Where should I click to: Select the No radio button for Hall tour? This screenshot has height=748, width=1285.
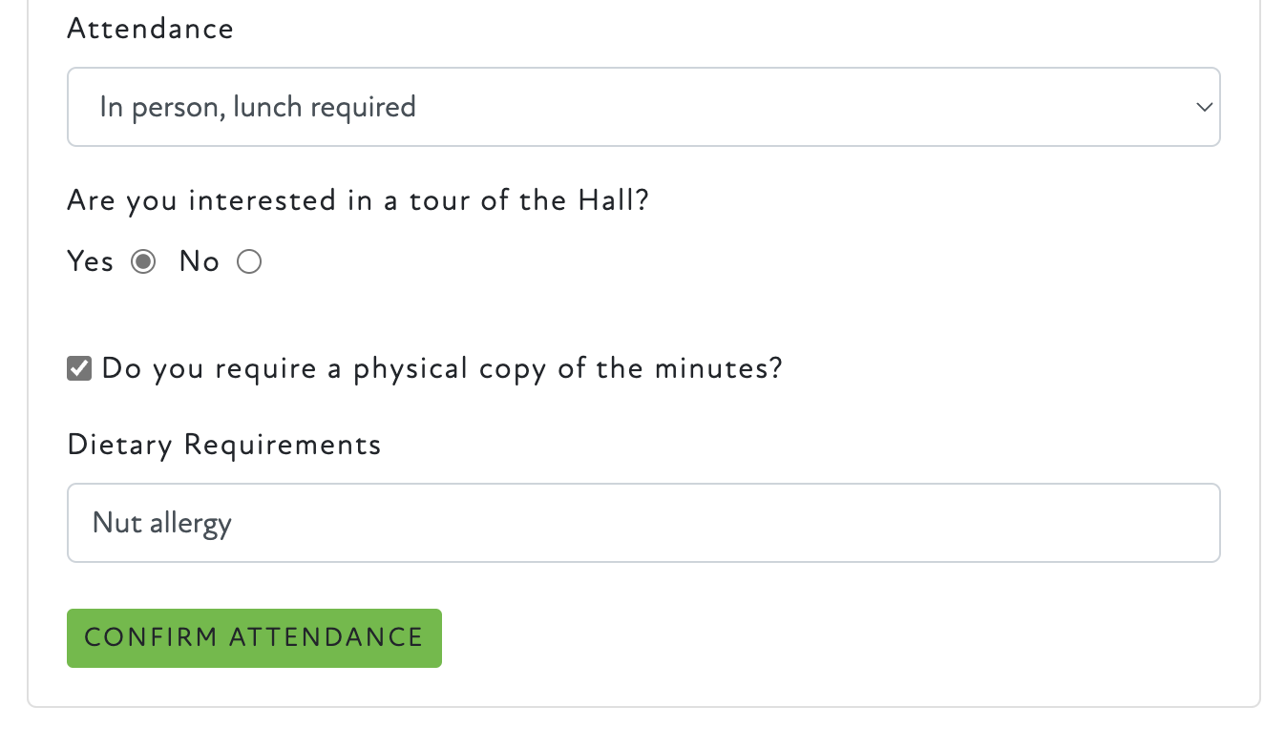pyautogui.click(x=249, y=261)
